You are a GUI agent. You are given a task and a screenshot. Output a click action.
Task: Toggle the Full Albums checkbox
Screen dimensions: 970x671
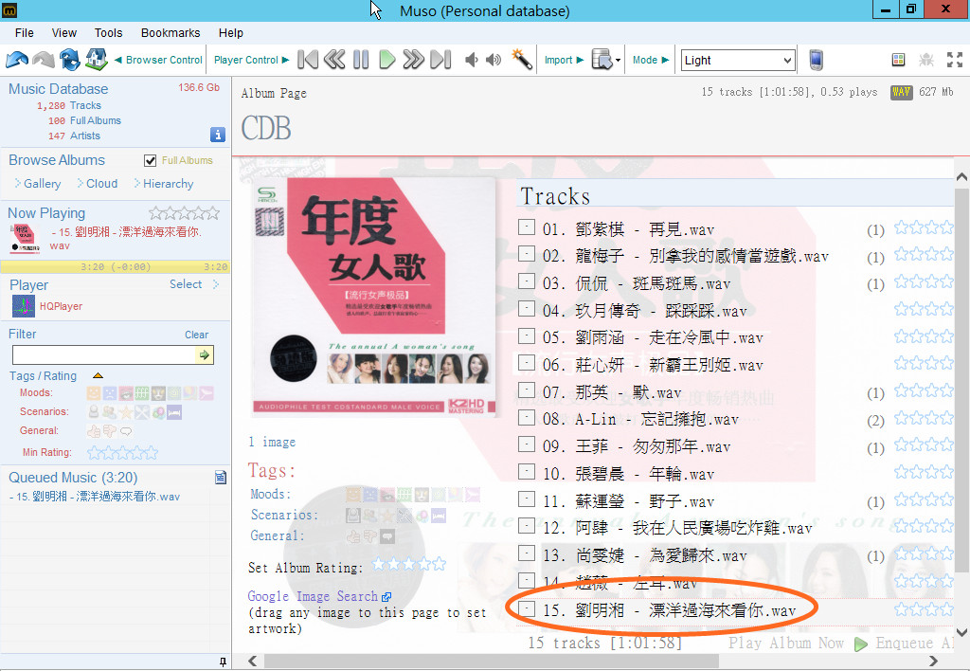(151, 161)
